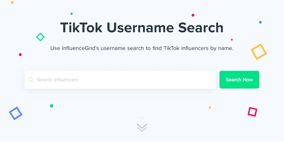
Task: Click the red dot left of the search description
Action: pyautogui.click(x=20, y=55)
